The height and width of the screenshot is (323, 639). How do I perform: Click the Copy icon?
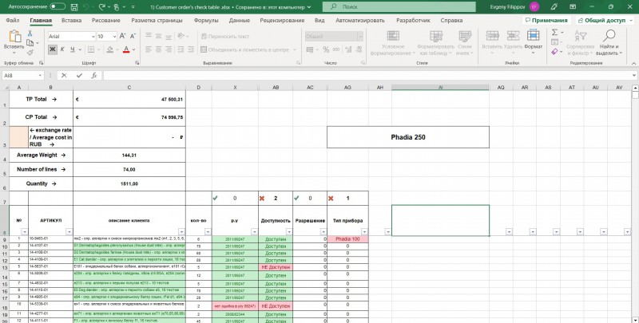[30, 43]
